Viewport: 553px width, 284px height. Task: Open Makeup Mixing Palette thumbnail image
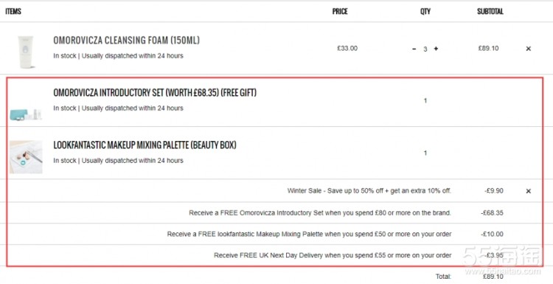(x=26, y=157)
